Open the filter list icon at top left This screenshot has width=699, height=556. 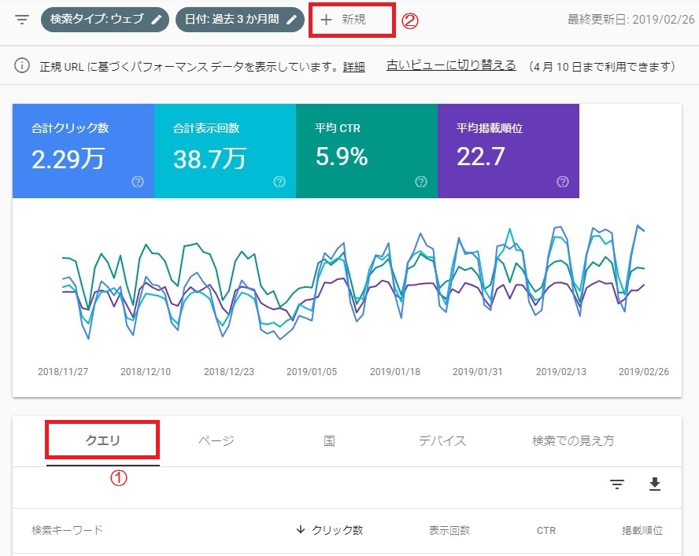22,20
